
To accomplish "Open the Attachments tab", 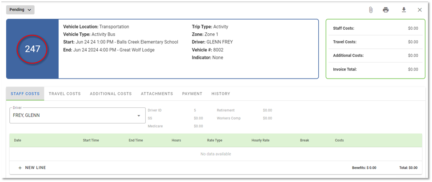I will [x=157, y=94].
